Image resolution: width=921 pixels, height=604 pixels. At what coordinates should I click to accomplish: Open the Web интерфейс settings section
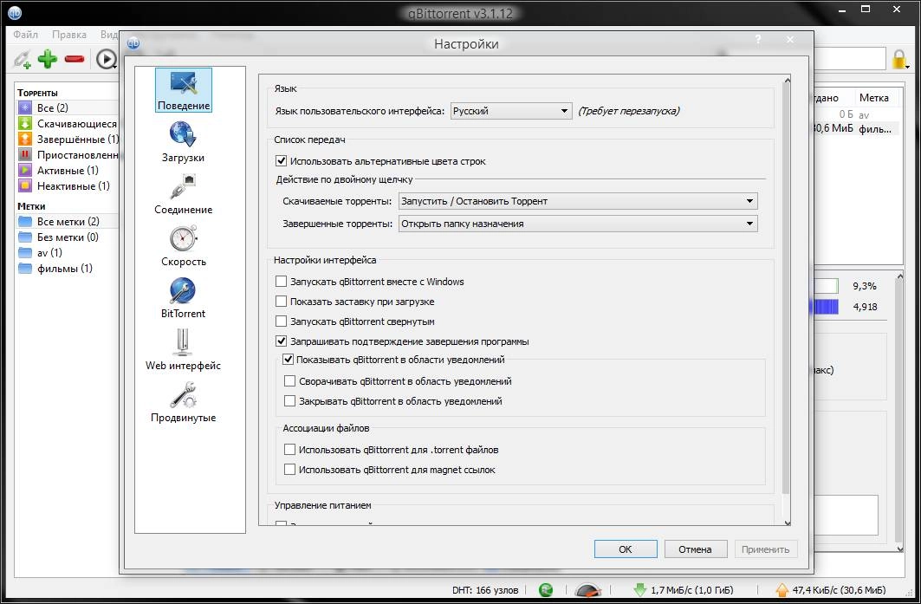click(184, 349)
